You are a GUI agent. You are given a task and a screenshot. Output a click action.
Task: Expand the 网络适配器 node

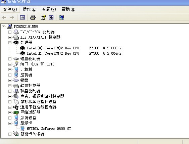click(10, 112)
